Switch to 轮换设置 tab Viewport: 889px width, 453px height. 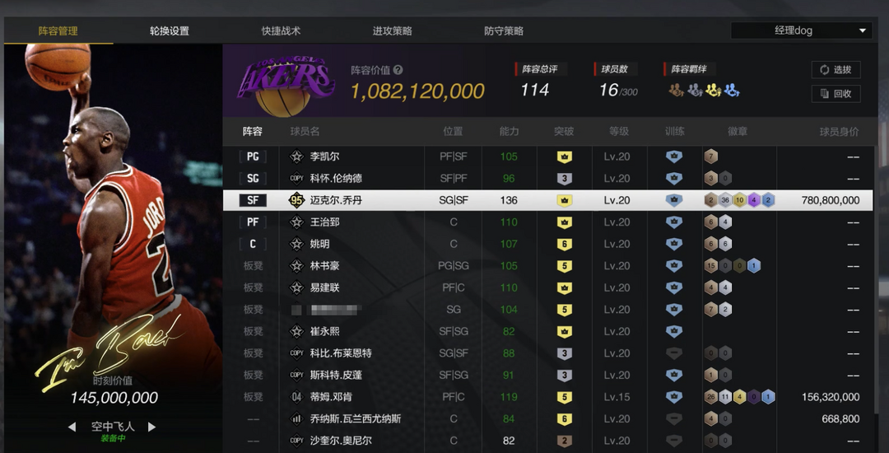pos(170,30)
